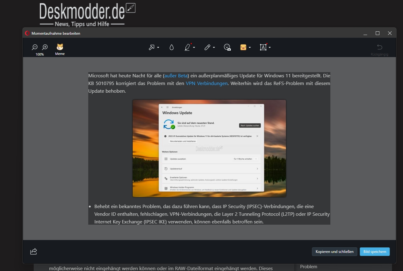Screen dimensions: 403x271
Task: Click Bild speichern button
Action: (x=375, y=252)
